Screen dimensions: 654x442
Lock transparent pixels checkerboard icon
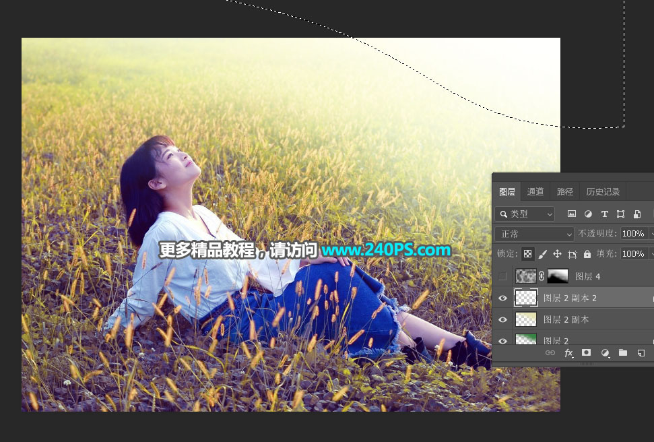coord(527,254)
